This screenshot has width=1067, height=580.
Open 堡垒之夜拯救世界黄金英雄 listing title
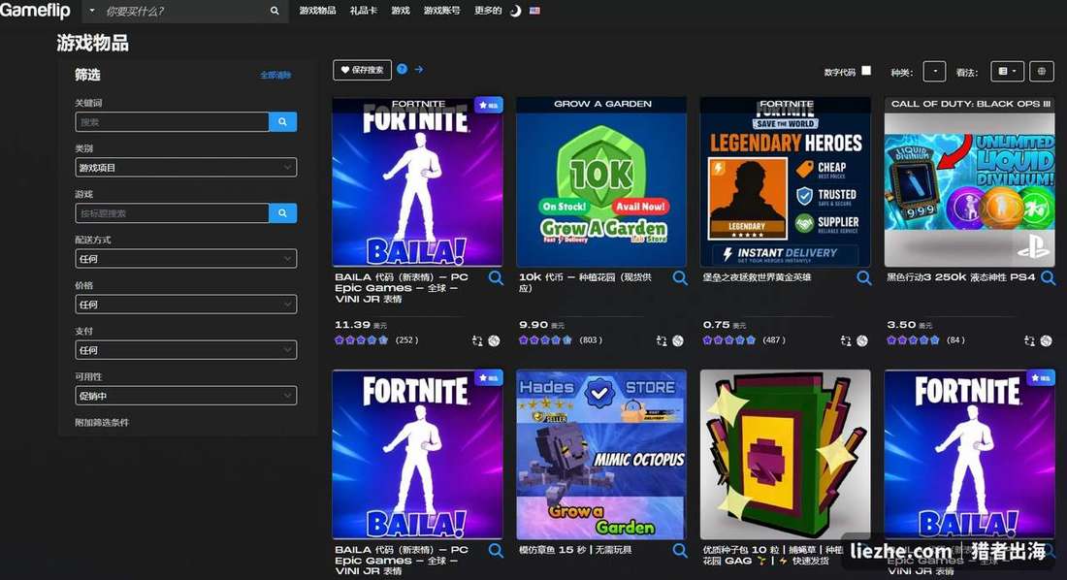757,277
